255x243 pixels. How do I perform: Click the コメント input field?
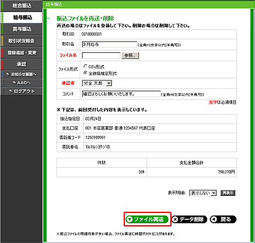(121, 94)
